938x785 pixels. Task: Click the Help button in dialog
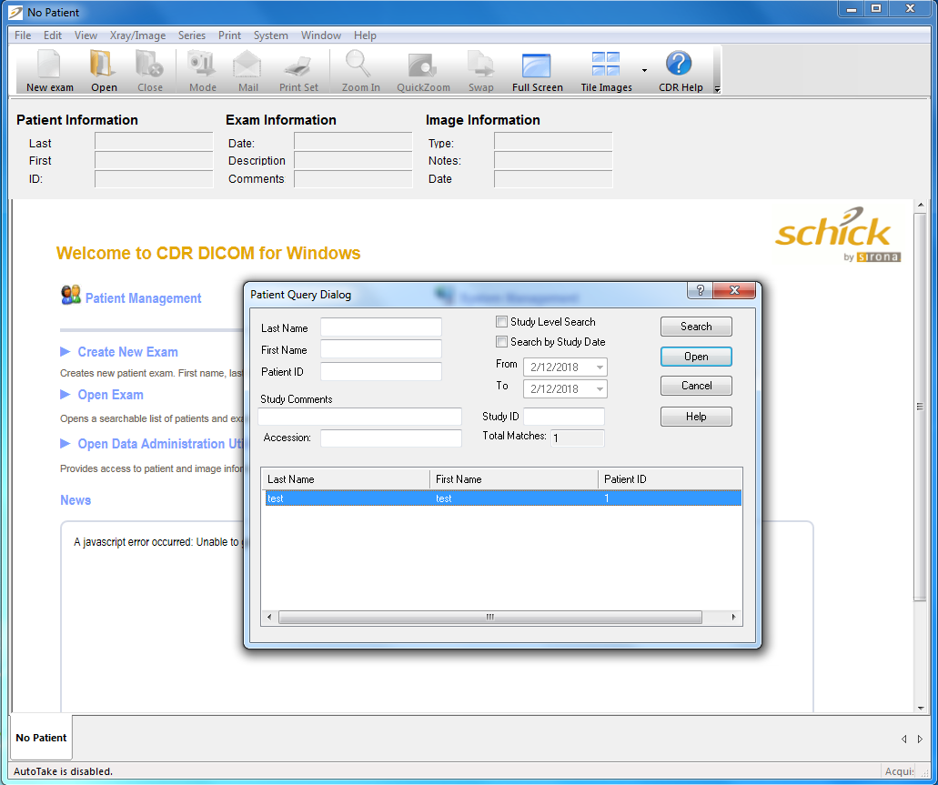(696, 417)
